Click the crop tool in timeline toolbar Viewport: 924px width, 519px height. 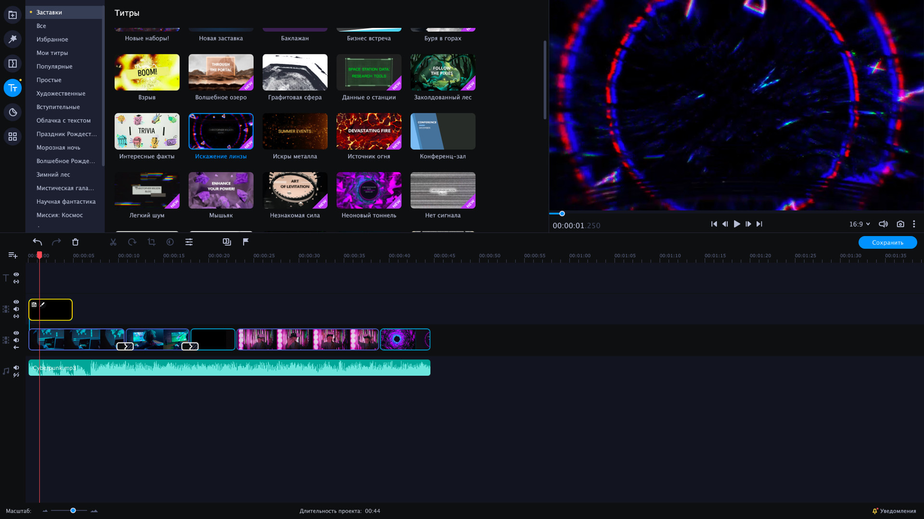pyautogui.click(x=152, y=242)
